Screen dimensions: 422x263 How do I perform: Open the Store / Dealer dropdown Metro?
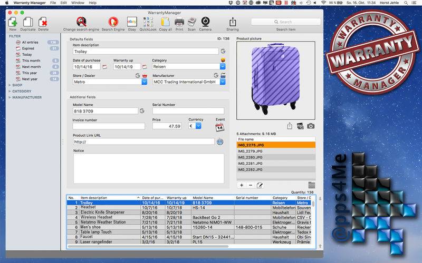click(144, 82)
